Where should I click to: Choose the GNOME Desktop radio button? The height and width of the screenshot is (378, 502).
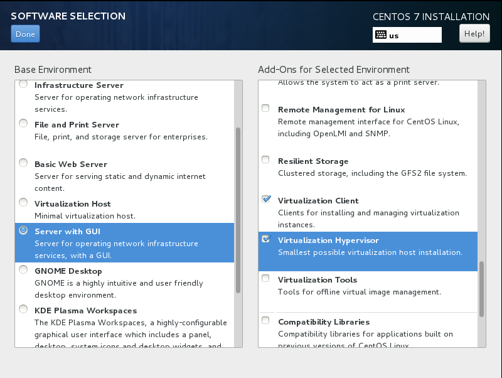[23, 269]
